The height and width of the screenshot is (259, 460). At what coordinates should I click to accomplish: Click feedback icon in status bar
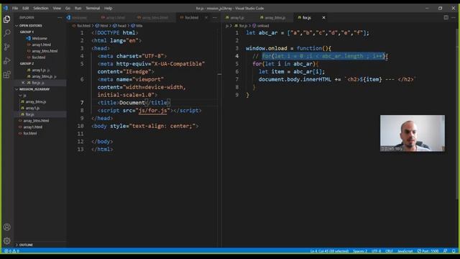coord(446,251)
